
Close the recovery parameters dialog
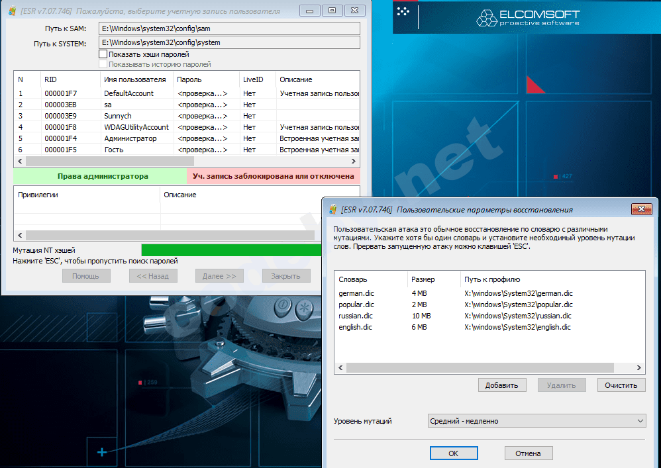coord(642,210)
